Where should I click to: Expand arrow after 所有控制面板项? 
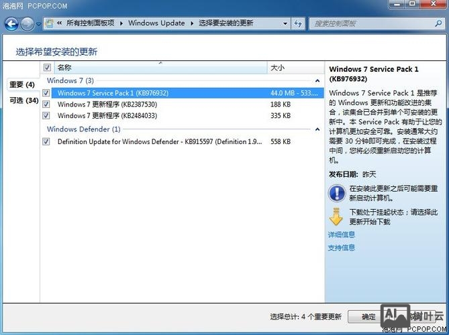[121, 23]
